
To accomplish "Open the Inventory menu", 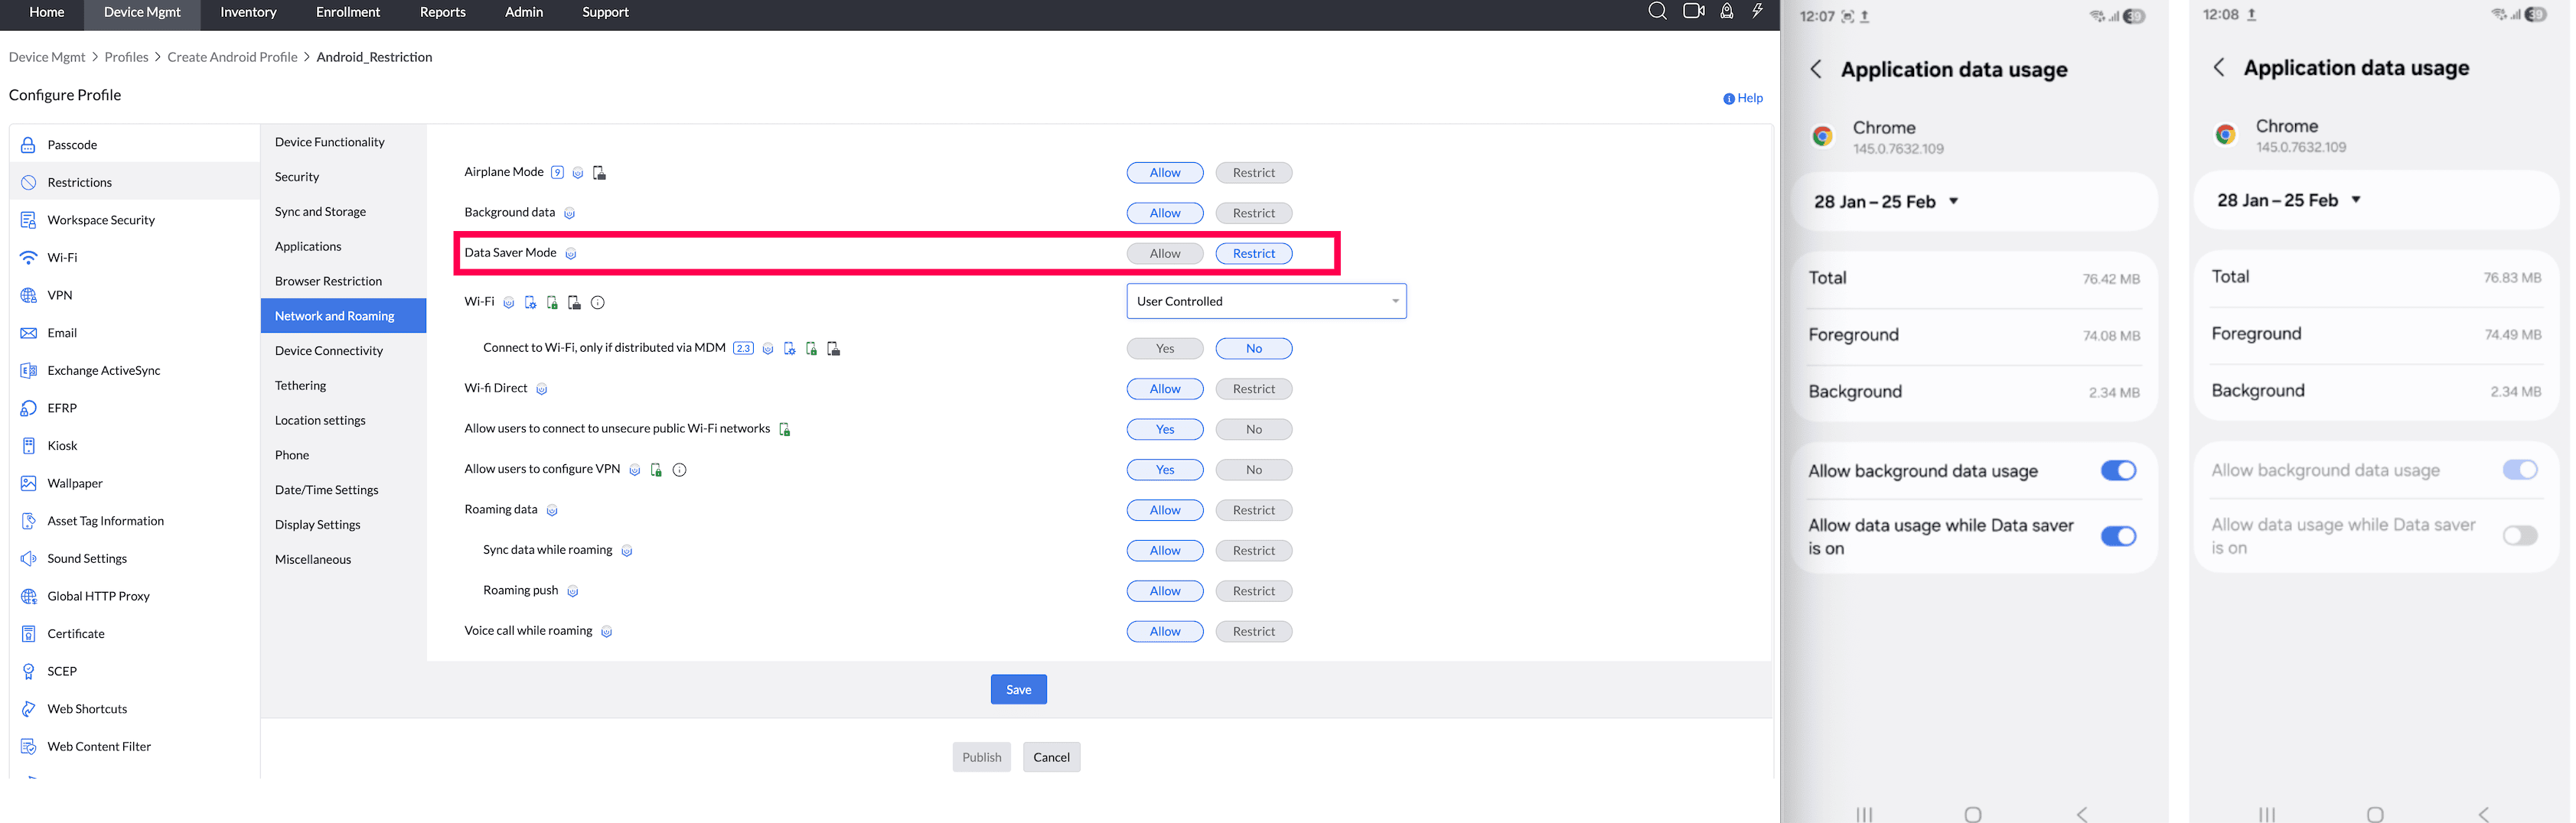I will pos(248,12).
